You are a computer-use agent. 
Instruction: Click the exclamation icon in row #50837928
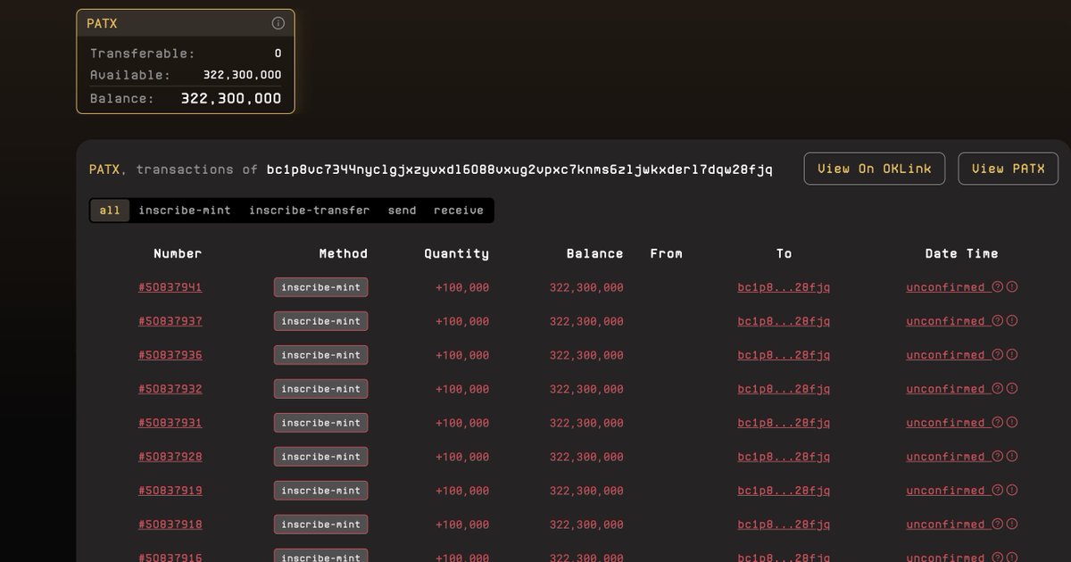pyautogui.click(x=1012, y=457)
